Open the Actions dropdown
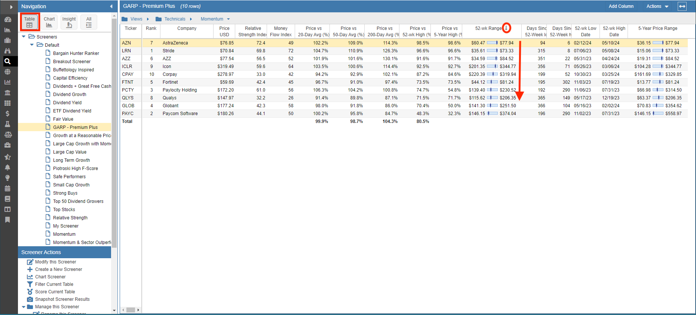 [657, 6]
